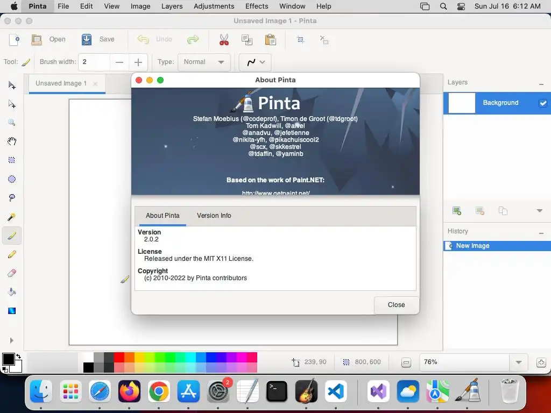The image size is (551, 413).
Task: Collapse the History panel
Action: click(x=541, y=233)
